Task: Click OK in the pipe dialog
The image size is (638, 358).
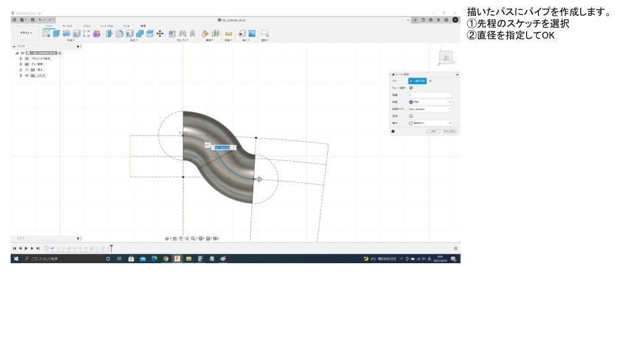Action: pyautogui.click(x=433, y=131)
